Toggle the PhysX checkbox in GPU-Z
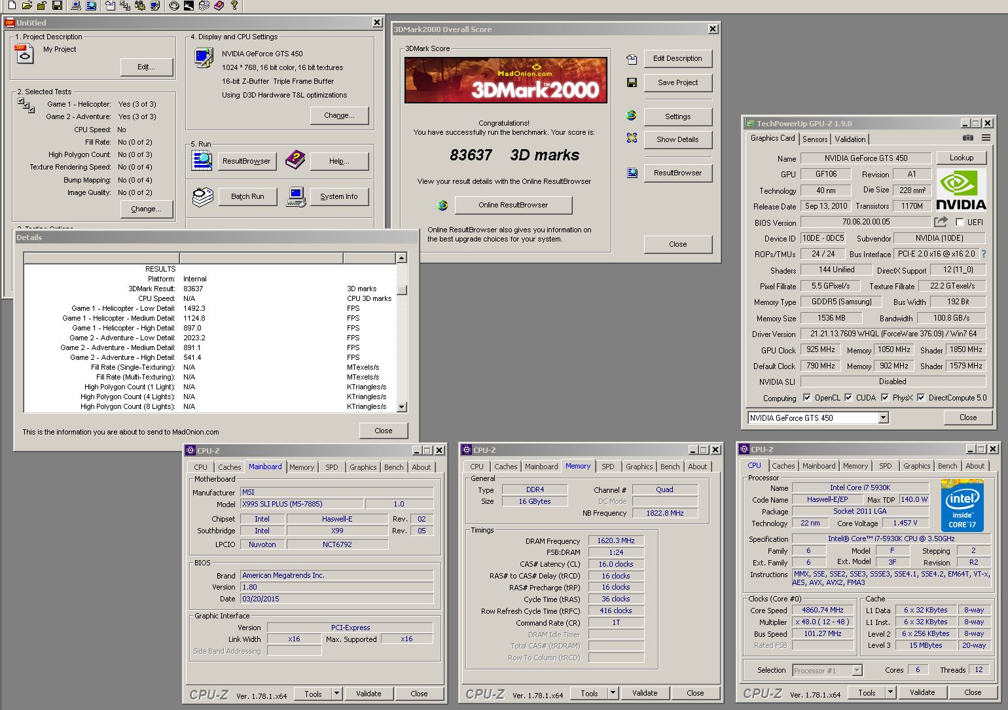Screen dimensions: 1008x710 (x=885, y=397)
